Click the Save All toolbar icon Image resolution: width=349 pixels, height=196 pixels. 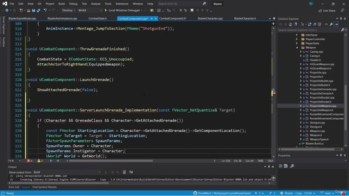pos(38,10)
